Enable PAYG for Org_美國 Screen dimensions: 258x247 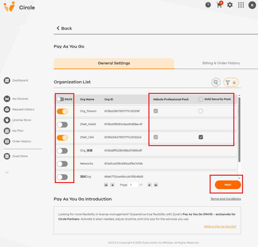click(62, 151)
